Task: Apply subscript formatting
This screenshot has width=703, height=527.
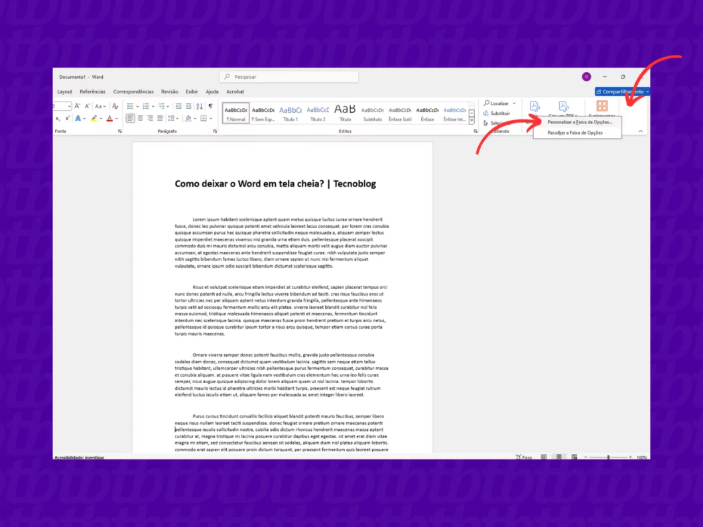Action: coord(58,118)
